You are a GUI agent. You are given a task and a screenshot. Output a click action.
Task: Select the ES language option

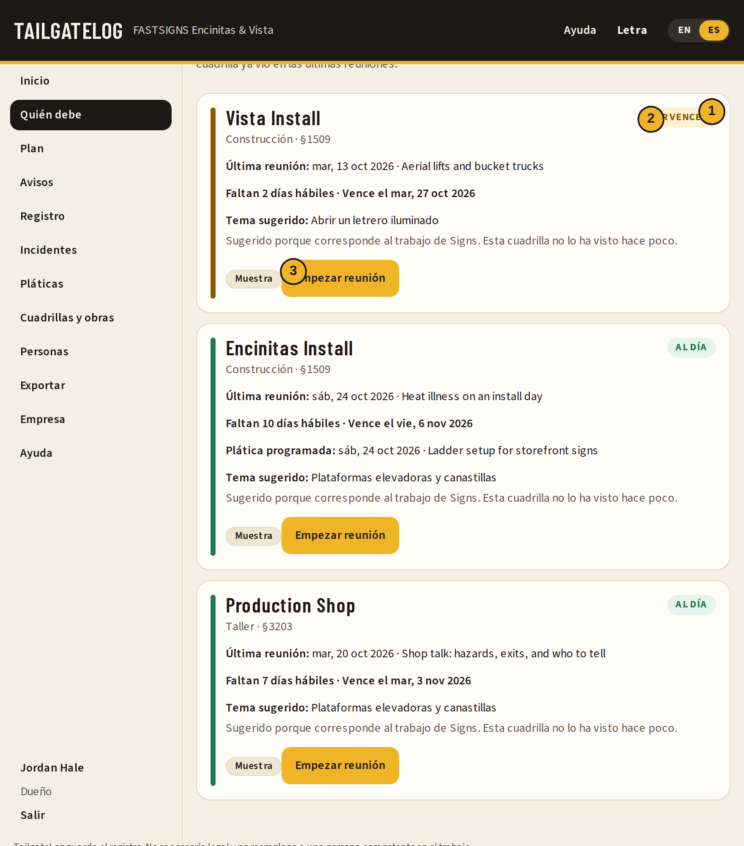coord(714,30)
